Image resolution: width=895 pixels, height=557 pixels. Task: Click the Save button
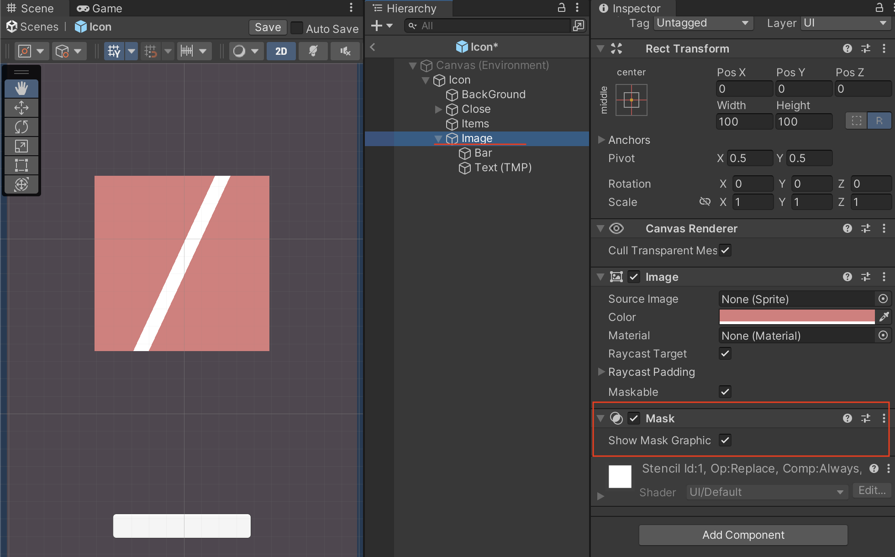point(268,27)
